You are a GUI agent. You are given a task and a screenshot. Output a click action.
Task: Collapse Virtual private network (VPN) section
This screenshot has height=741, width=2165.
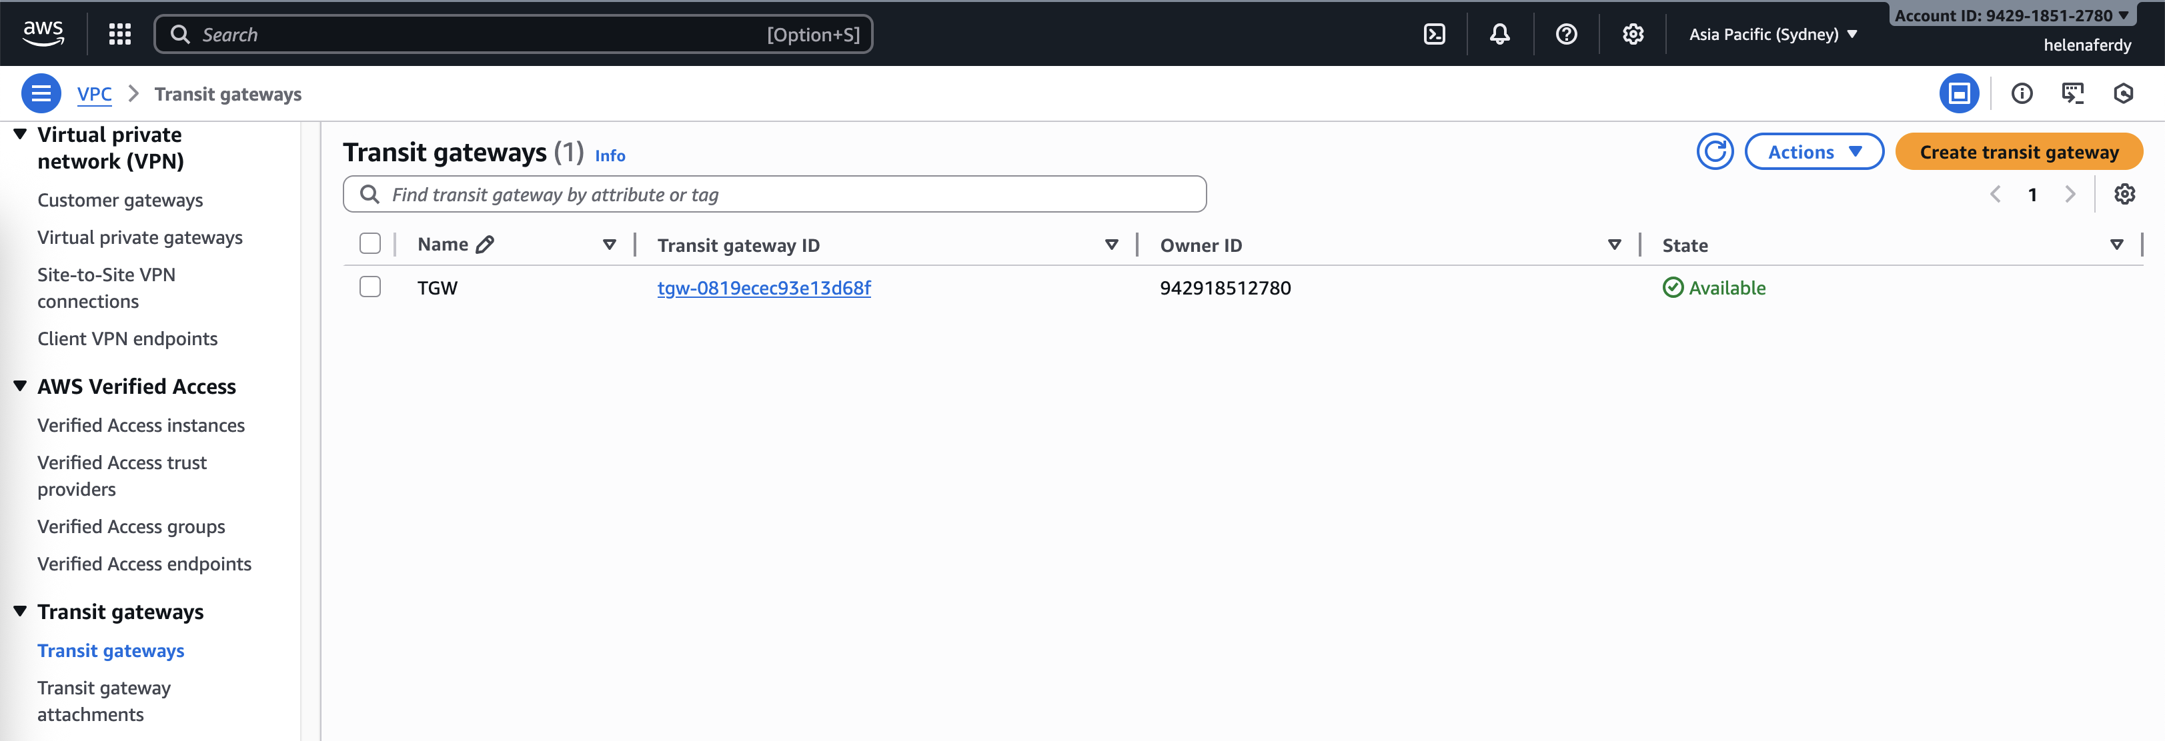20,135
